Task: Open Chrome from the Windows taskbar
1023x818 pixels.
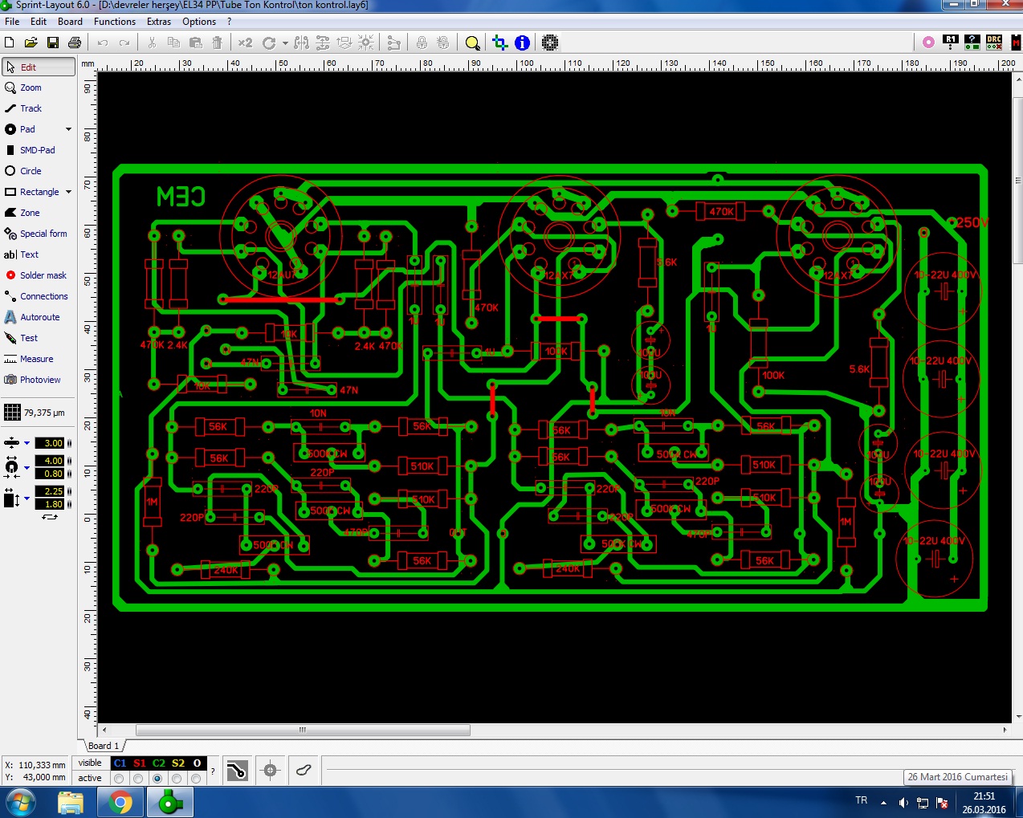Action: click(120, 802)
